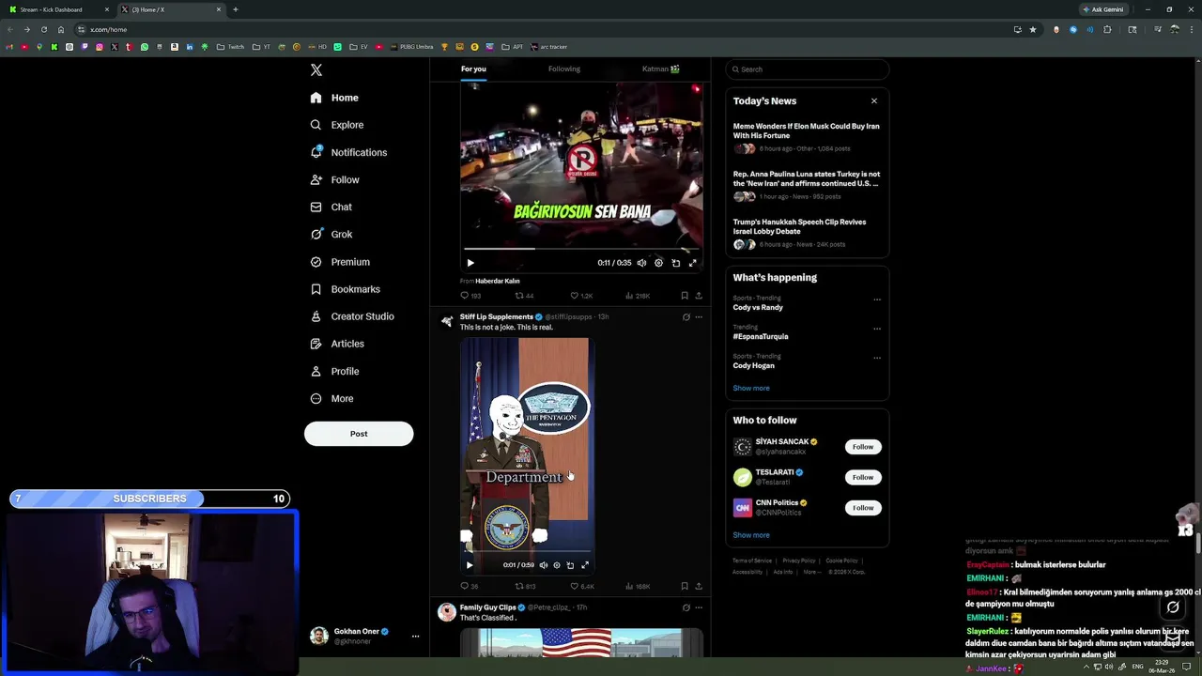Viewport: 1202px width, 676px height.
Task: View analytics showing 168K views
Action: click(638, 586)
